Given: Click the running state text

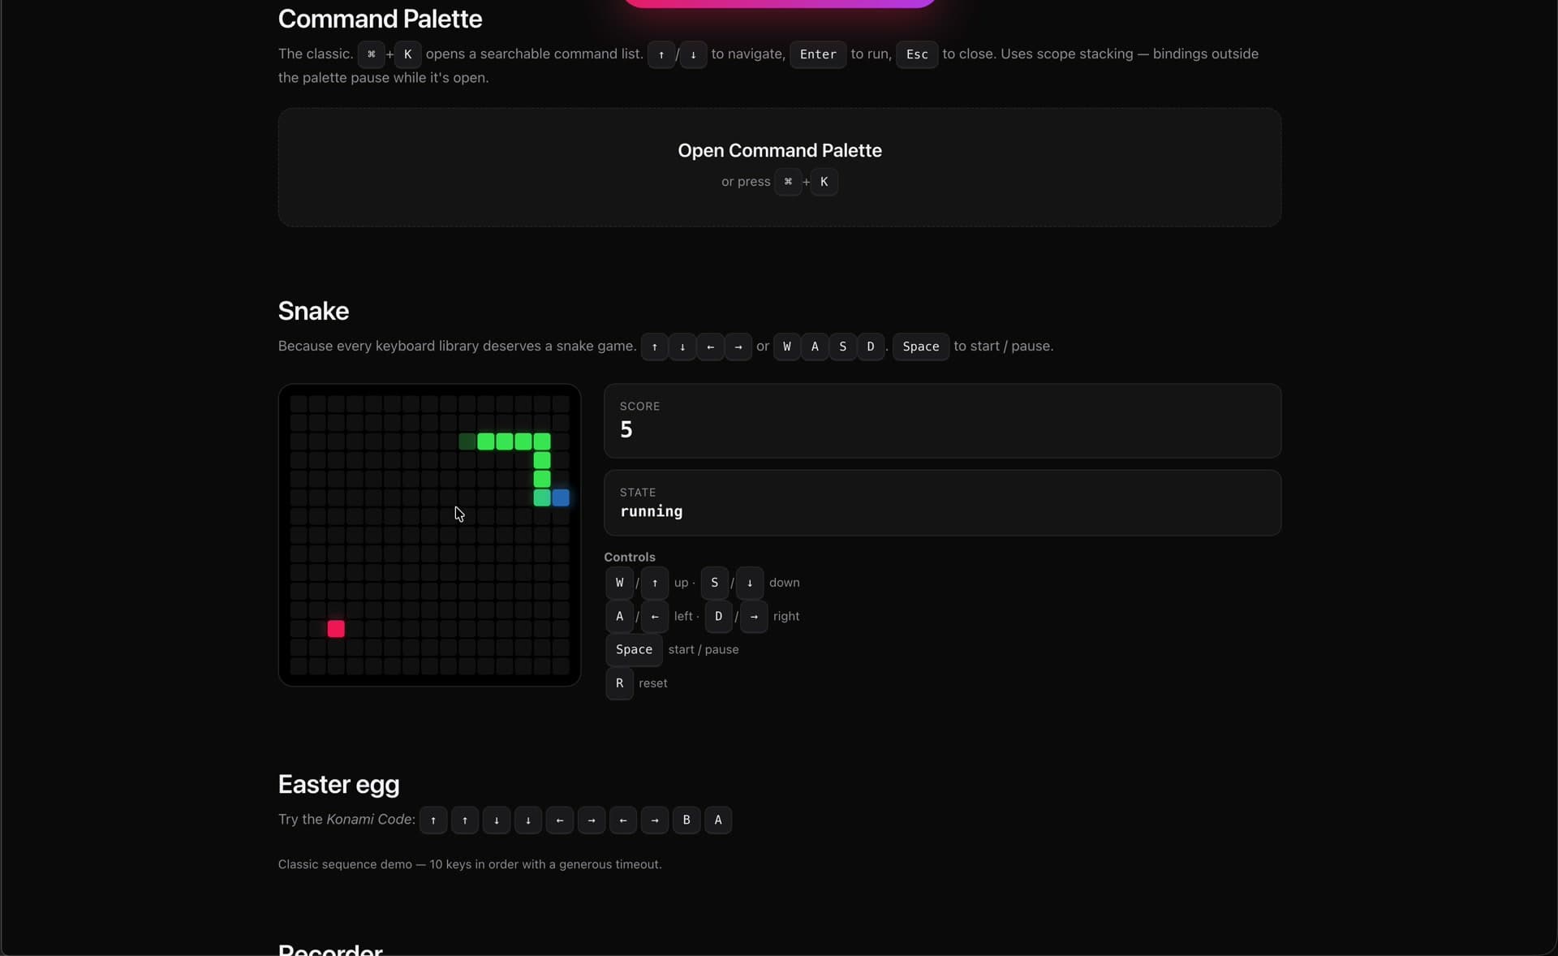Looking at the screenshot, I should [650, 512].
